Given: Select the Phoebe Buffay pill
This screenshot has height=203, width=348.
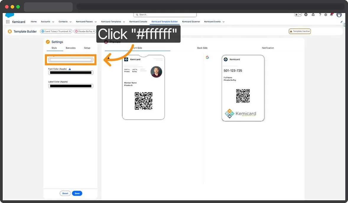Looking at the screenshot, I should pos(85,31).
